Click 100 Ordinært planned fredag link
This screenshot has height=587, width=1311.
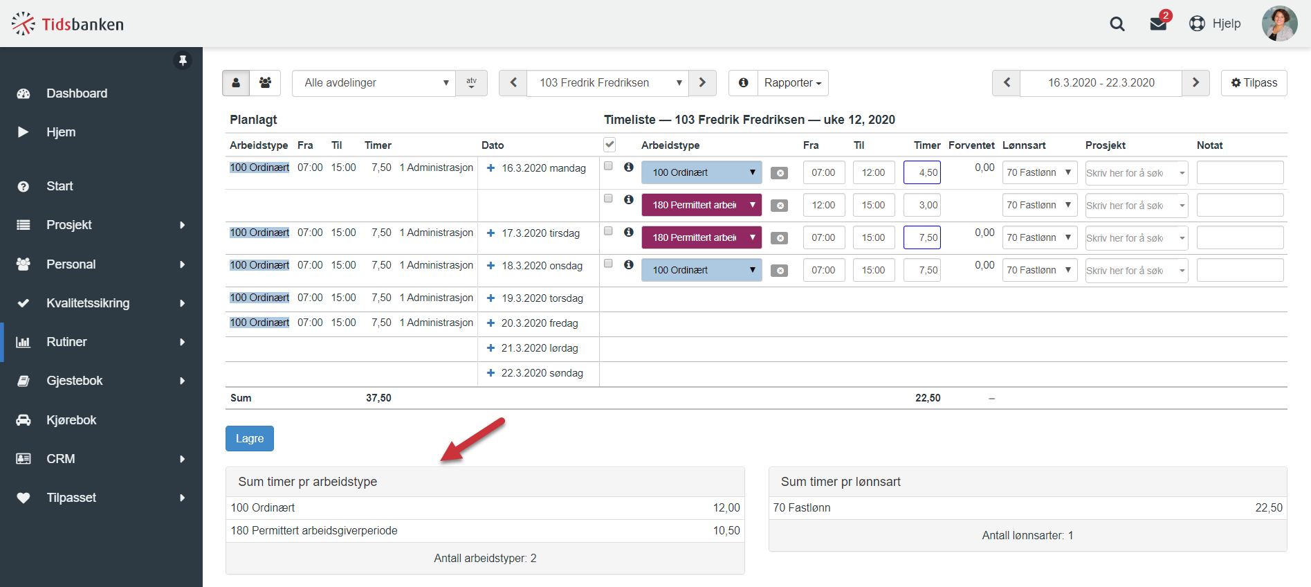(x=259, y=323)
